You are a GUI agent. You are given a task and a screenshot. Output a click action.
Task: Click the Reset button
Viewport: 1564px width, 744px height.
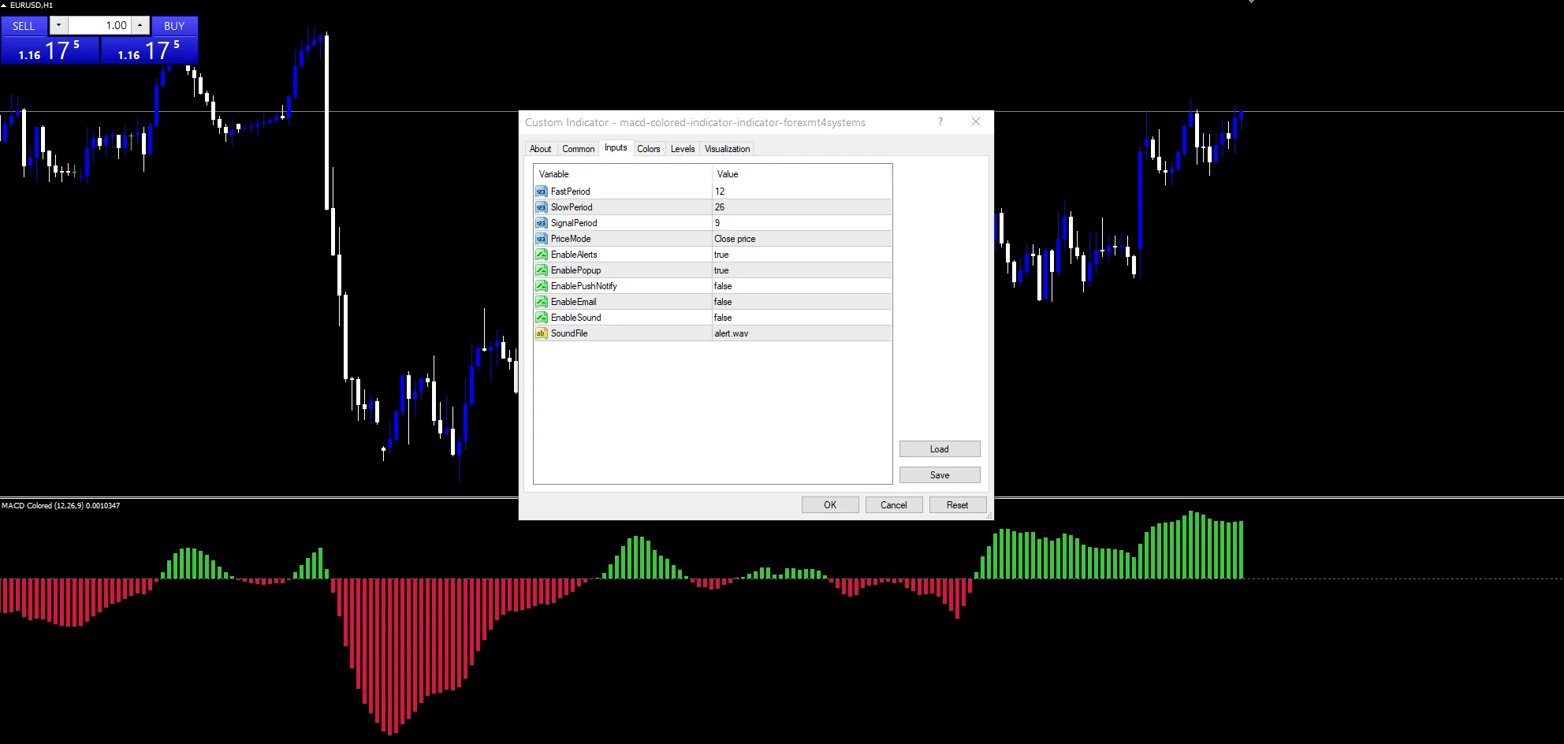coord(958,505)
